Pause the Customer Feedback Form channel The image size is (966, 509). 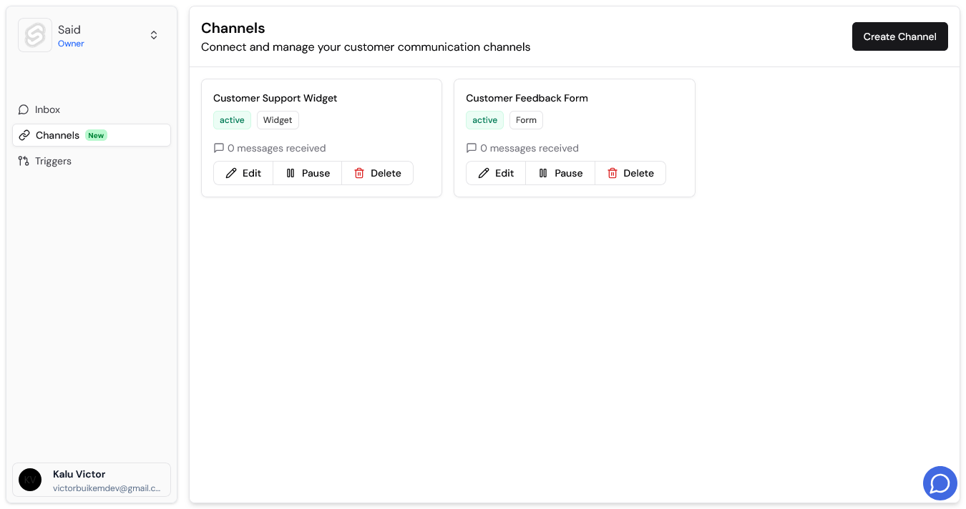point(560,173)
